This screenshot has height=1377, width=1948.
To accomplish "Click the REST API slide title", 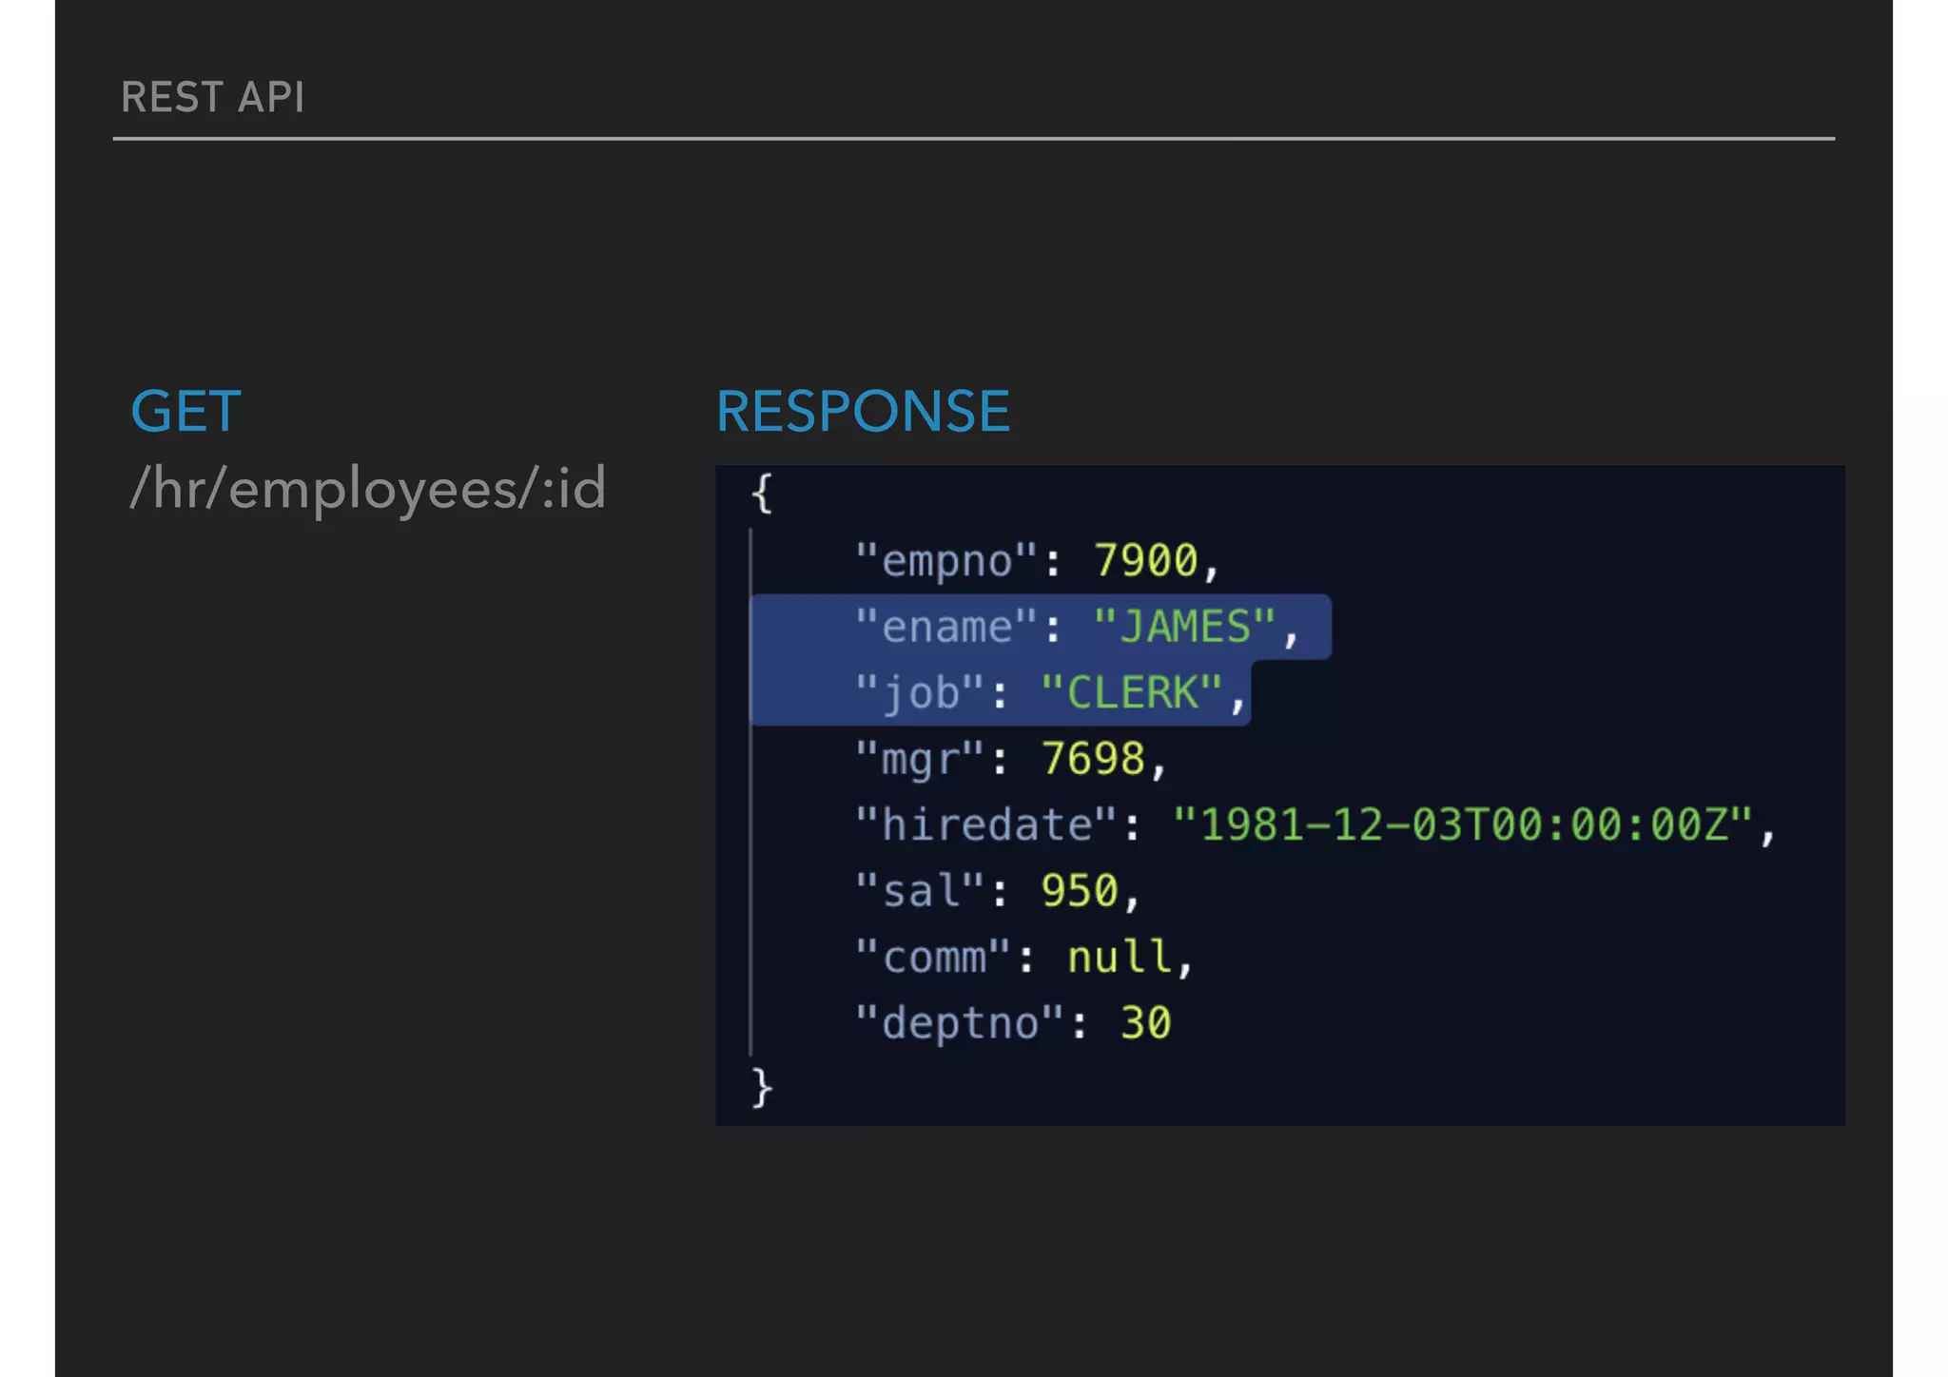I will 213,97.
